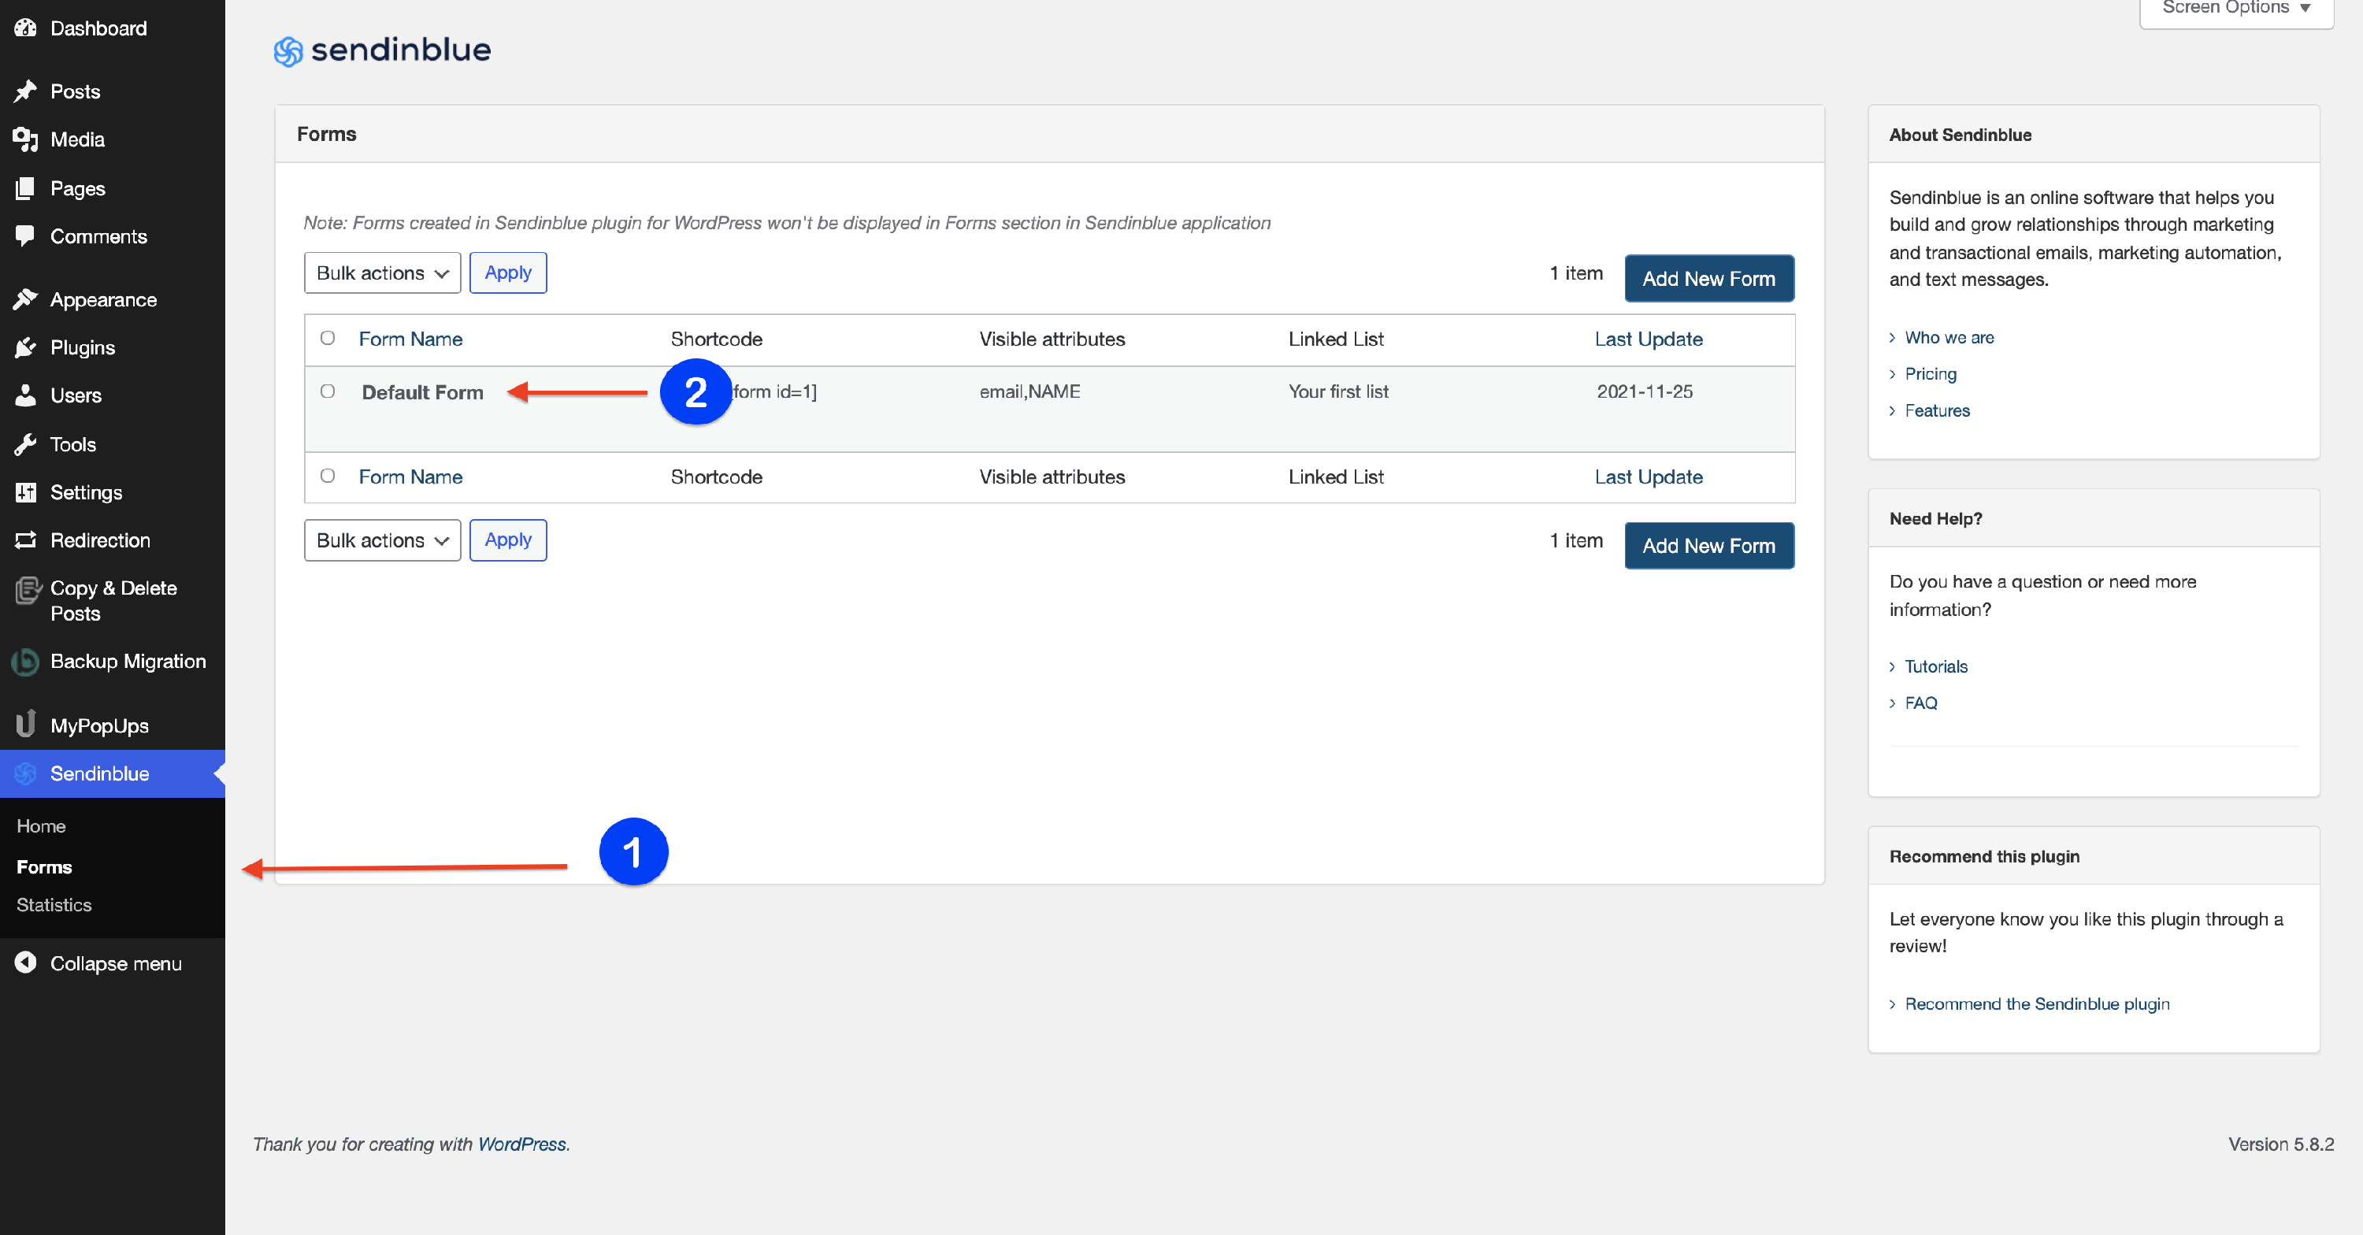Sort the table by Last Update header
Image resolution: width=2363 pixels, height=1235 pixels.
coord(1648,339)
